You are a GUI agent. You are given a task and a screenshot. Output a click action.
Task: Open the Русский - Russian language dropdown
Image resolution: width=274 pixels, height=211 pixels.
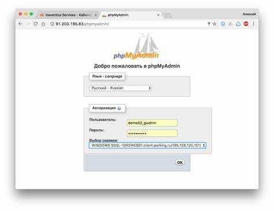(120, 88)
